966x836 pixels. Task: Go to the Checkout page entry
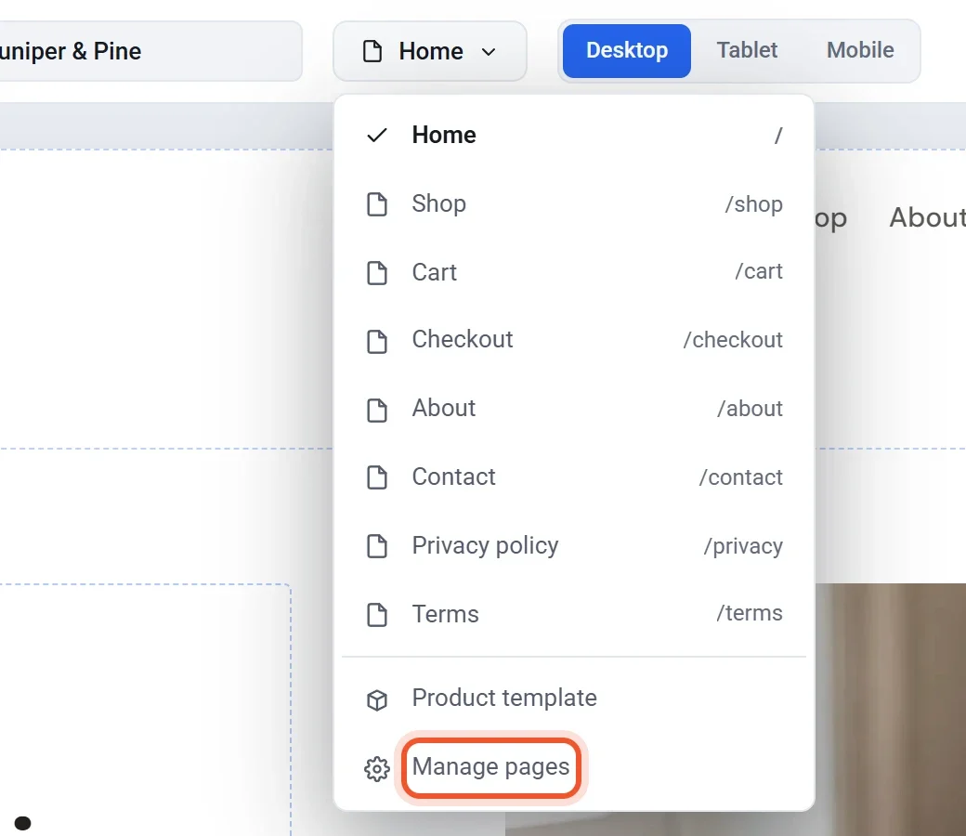click(x=574, y=340)
